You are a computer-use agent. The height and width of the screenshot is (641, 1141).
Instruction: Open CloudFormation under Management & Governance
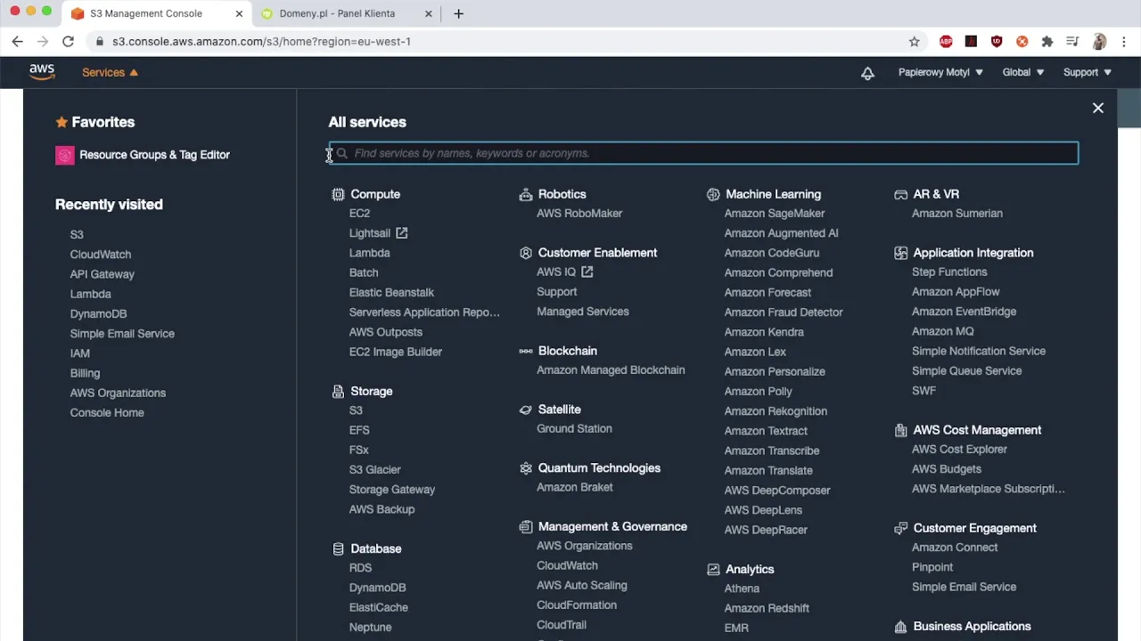pos(577,605)
